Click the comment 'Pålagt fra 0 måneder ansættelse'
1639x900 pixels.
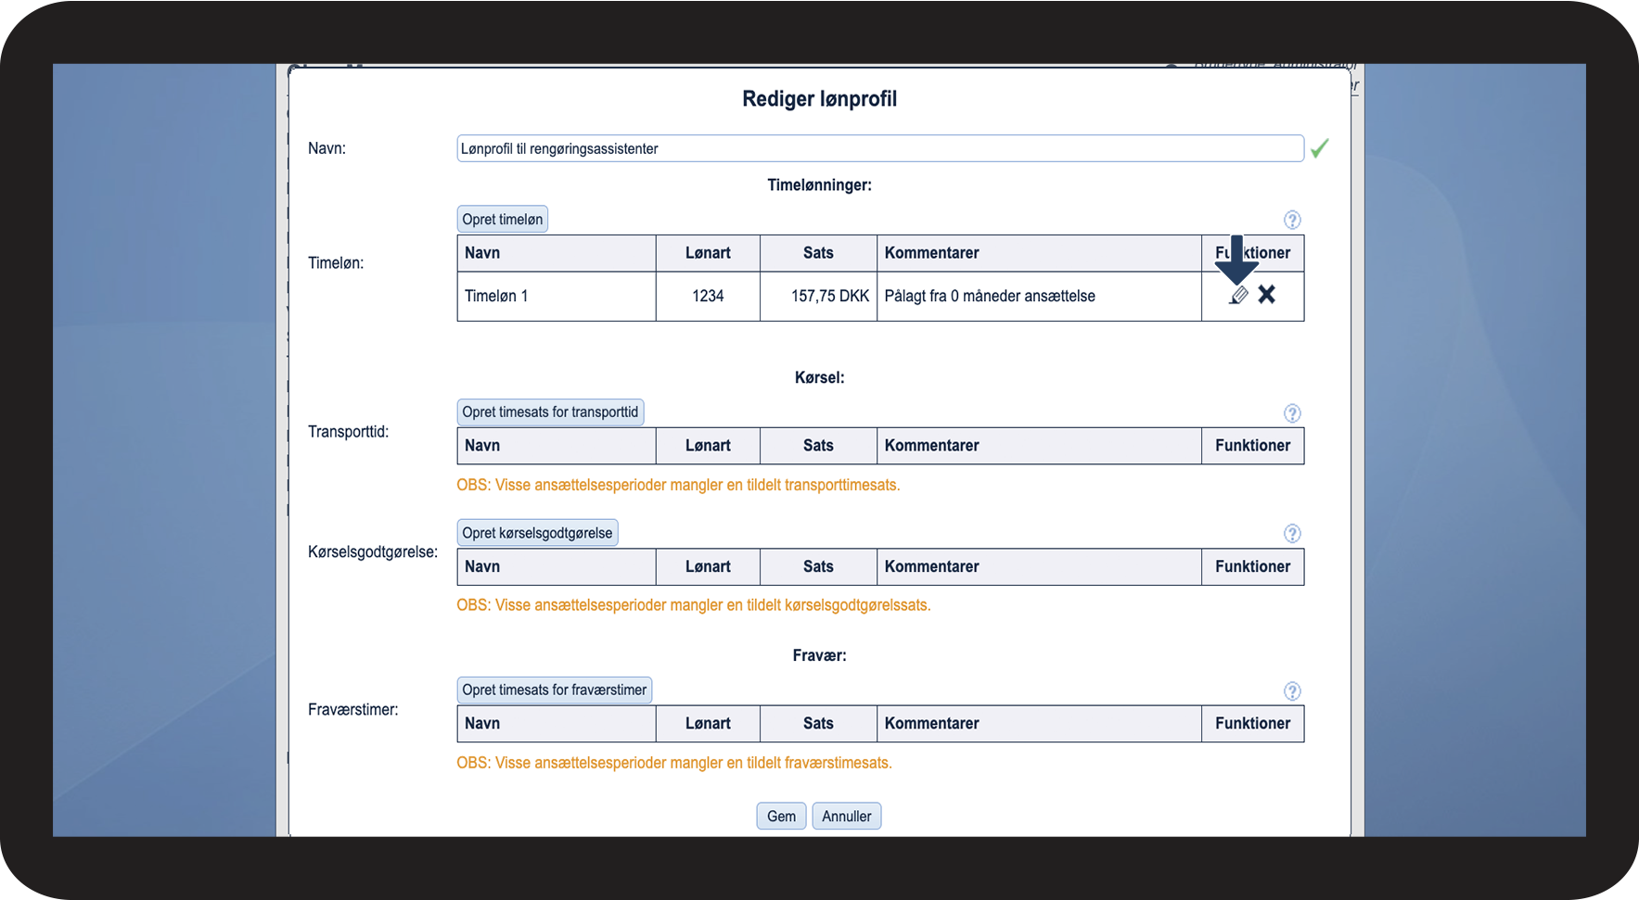point(990,297)
